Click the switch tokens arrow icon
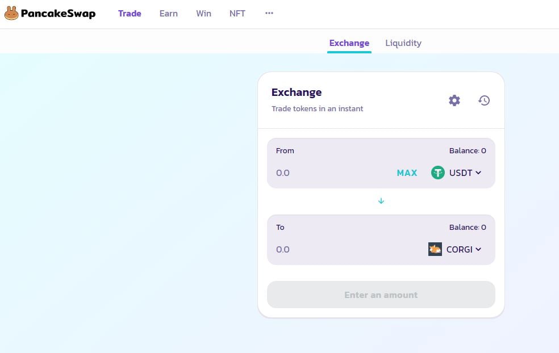 pyautogui.click(x=381, y=201)
